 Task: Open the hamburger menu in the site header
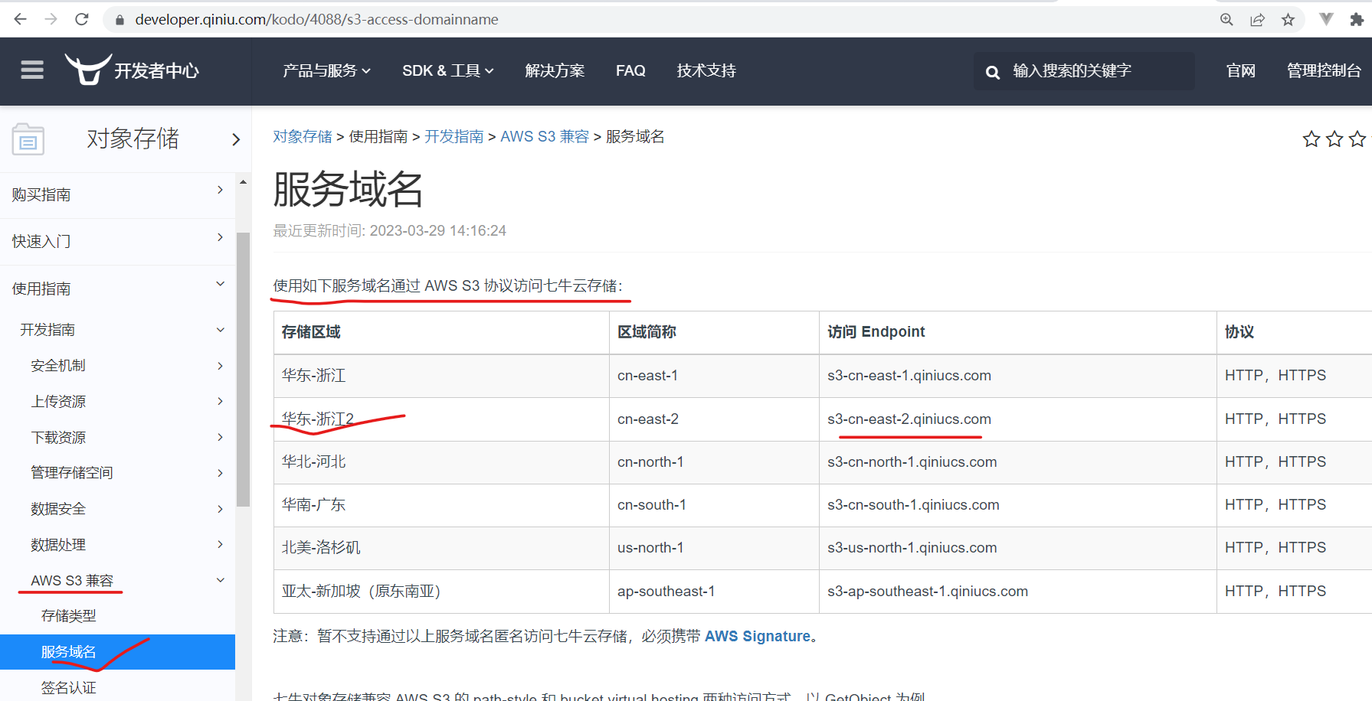[x=32, y=70]
